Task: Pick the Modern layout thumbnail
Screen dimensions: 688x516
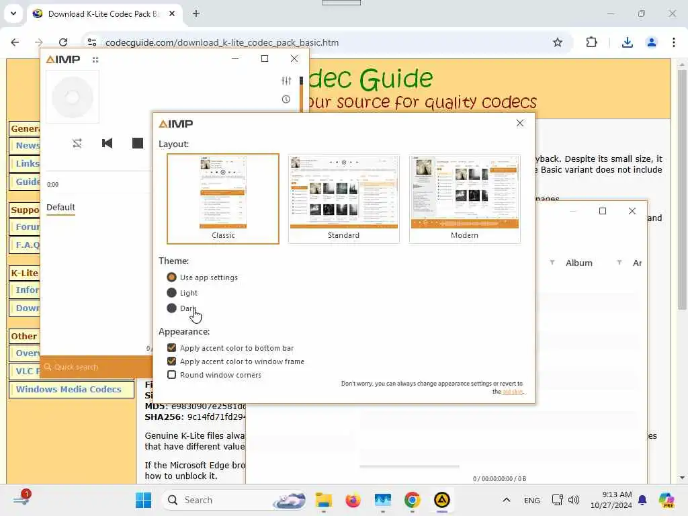Action: pyautogui.click(x=465, y=198)
